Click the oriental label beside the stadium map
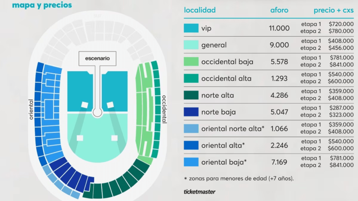This screenshot has height=201, width=358. point(31,109)
